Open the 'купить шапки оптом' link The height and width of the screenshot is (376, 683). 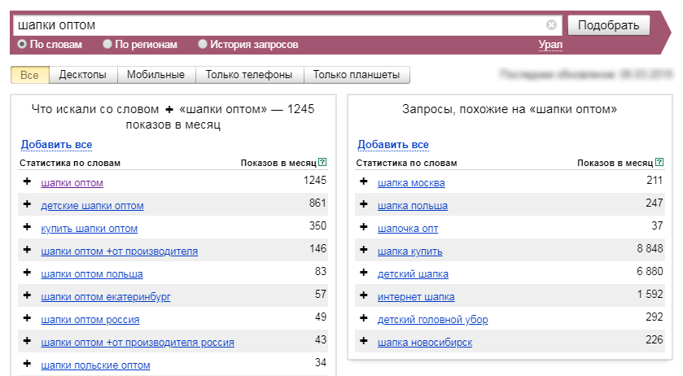click(90, 229)
